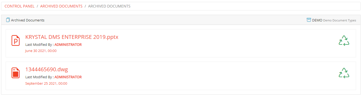Go to CONTROL PANEL in breadcrumb
Image resolution: width=362 pixels, height=101 pixels.
[x=20, y=6]
